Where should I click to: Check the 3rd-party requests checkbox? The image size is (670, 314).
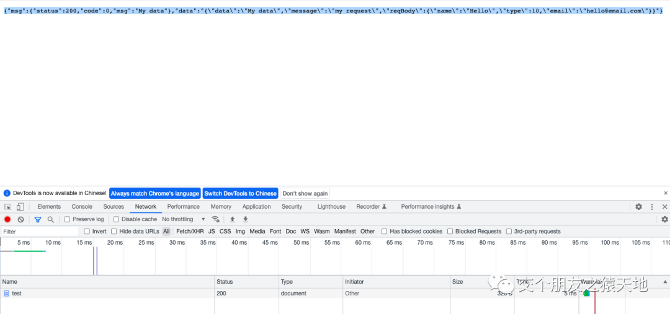pyautogui.click(x=509, y=231)
